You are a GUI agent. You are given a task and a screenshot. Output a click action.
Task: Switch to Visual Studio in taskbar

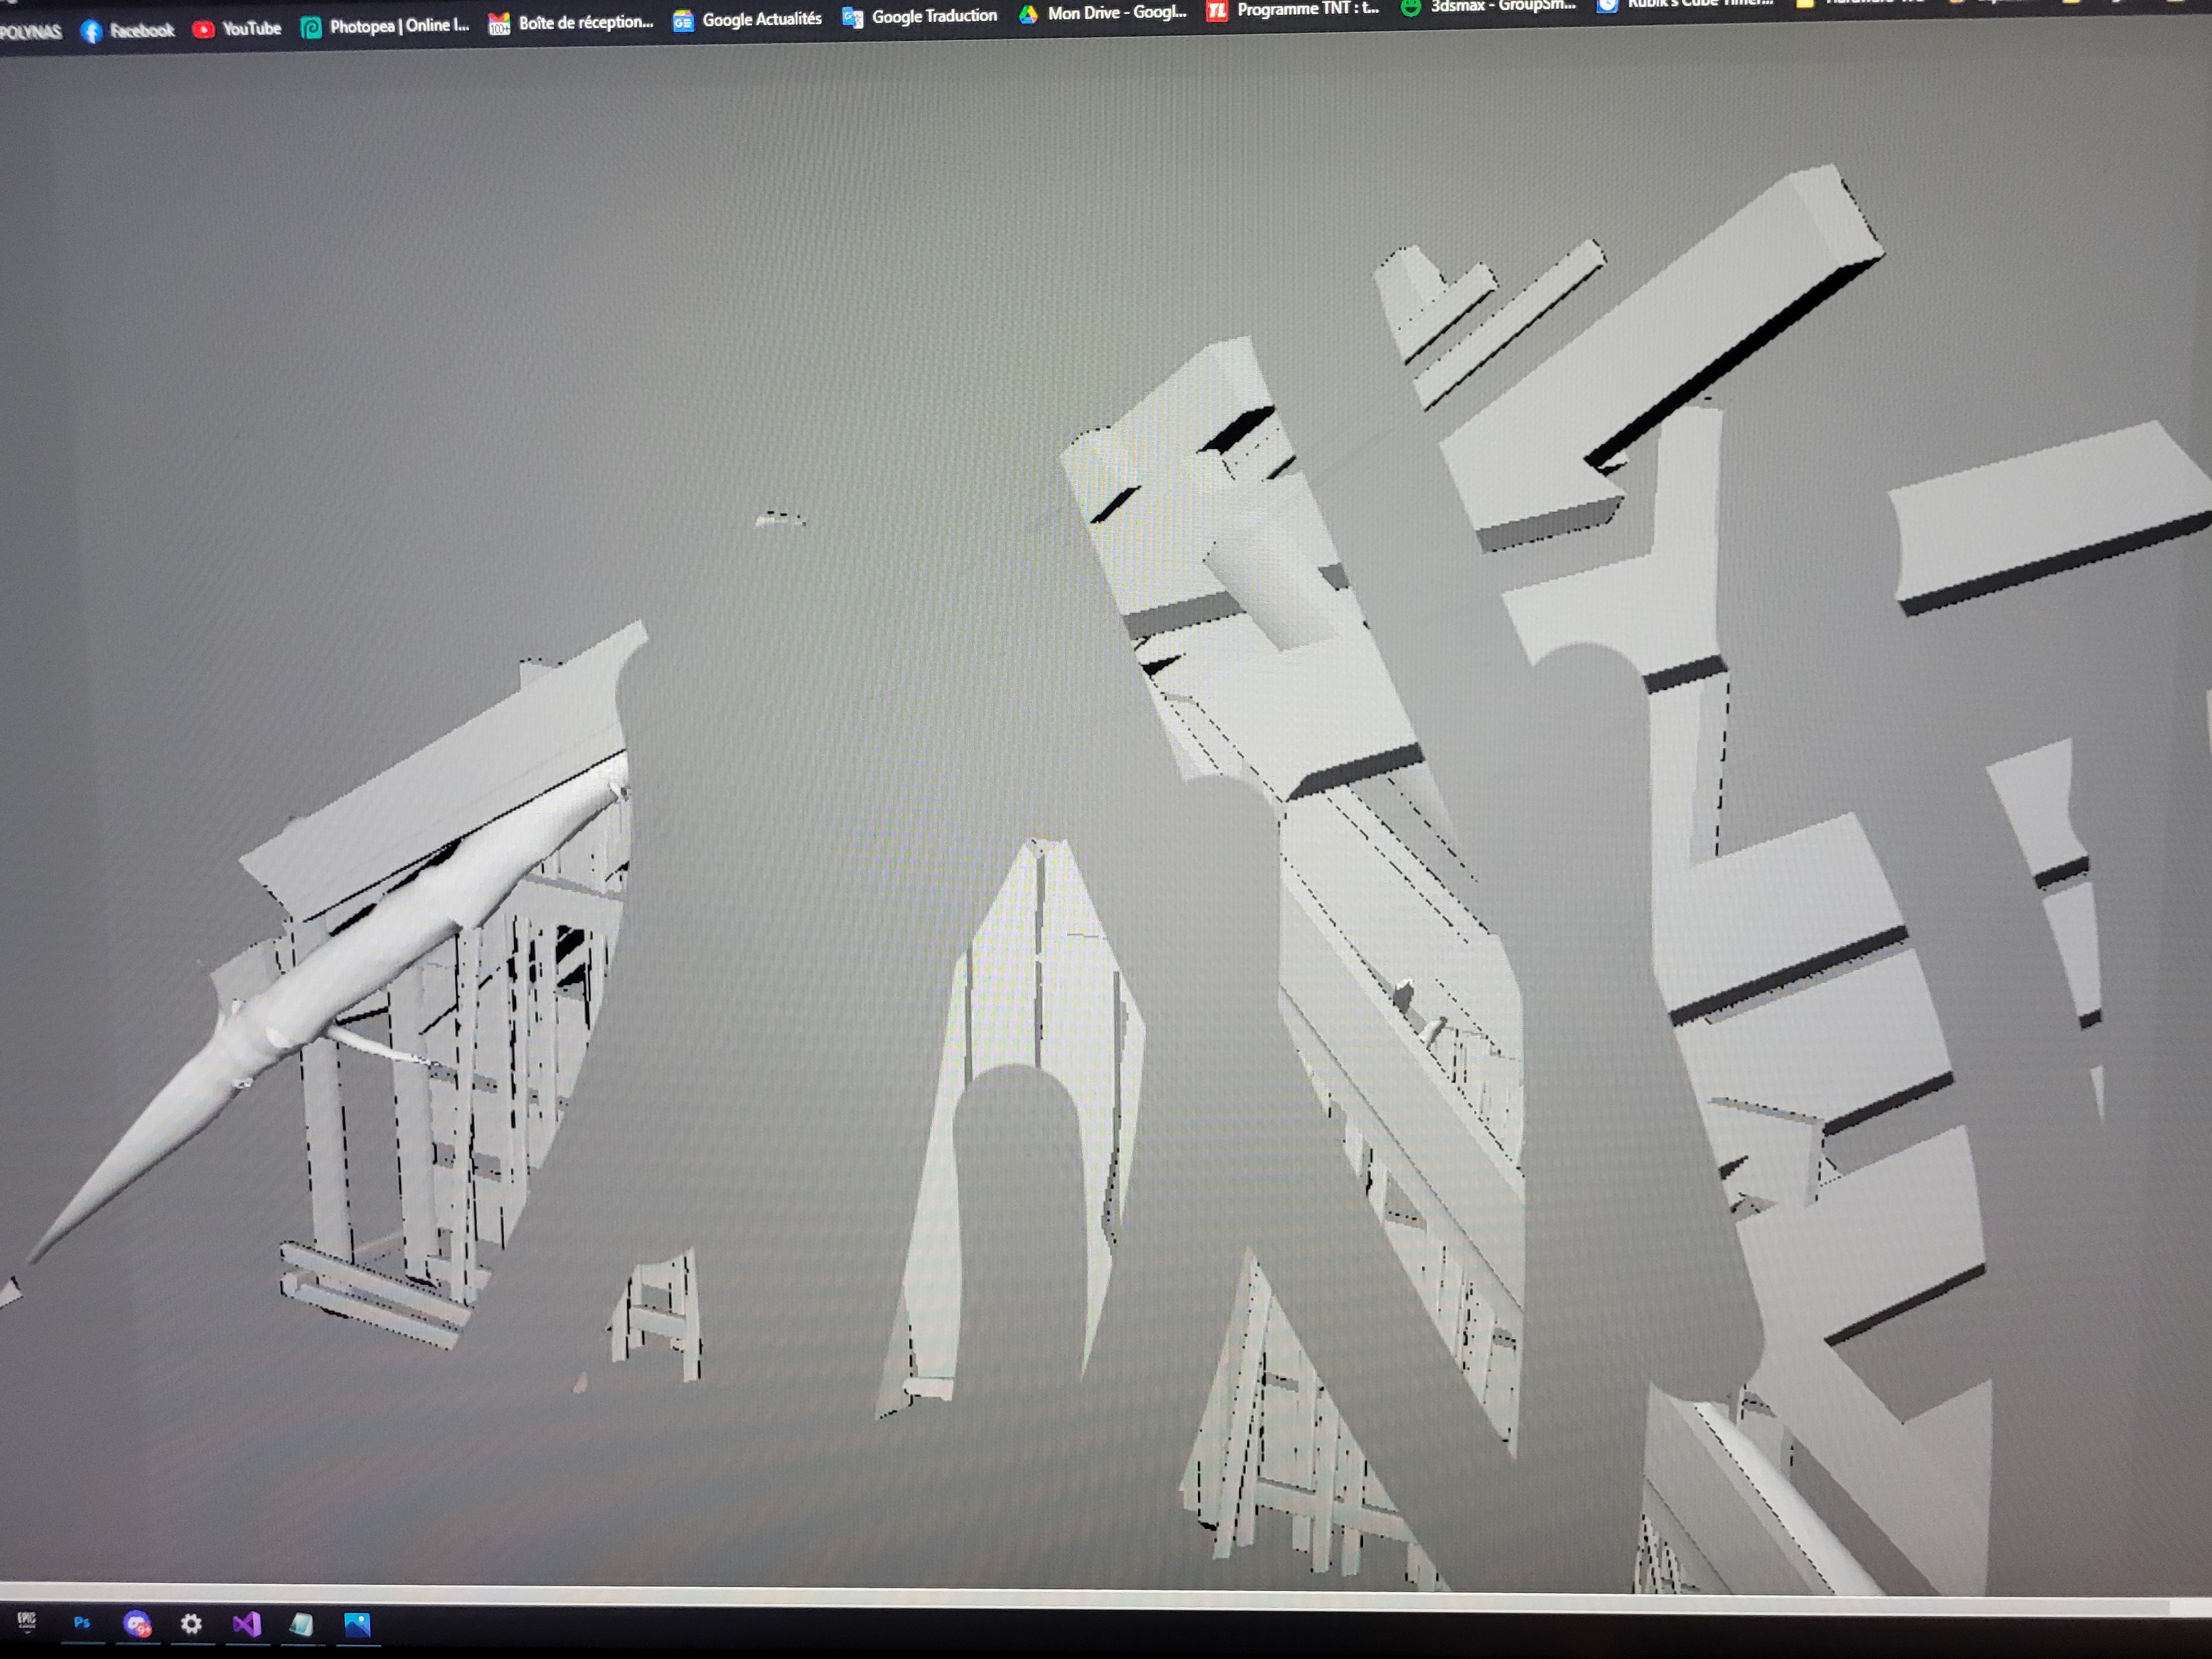246,1624
